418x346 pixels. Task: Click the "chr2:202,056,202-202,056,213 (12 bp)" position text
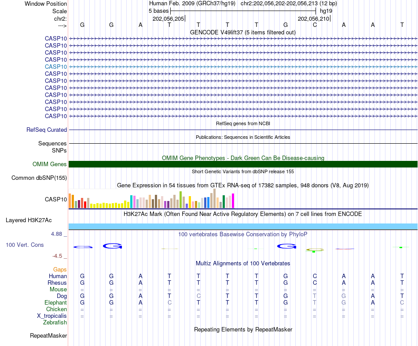[x=289, y=4]
